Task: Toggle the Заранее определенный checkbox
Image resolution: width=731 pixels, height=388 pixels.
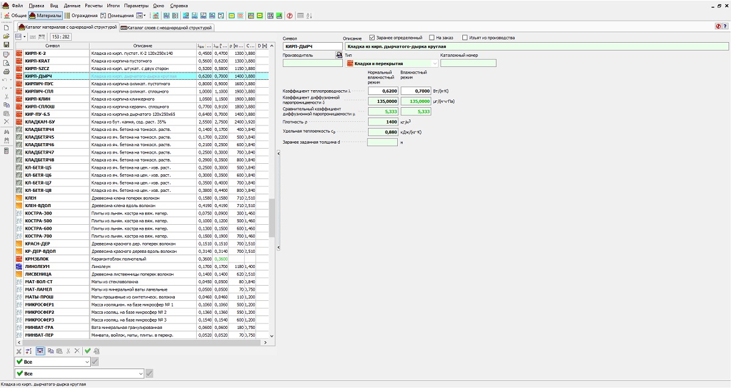Action: point(372,38)
